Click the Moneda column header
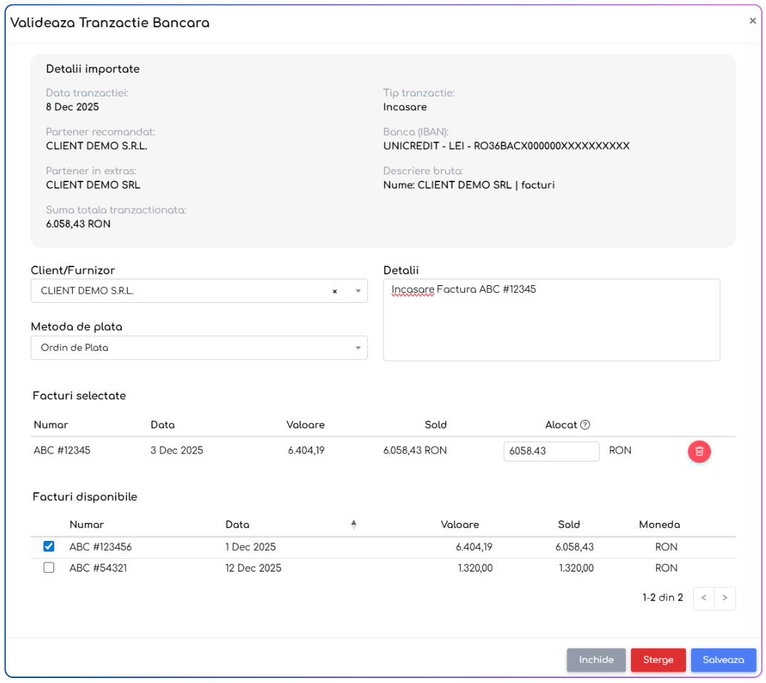This screenshot has width=766, height=683. pyautogui.click(x=659, y=525)
